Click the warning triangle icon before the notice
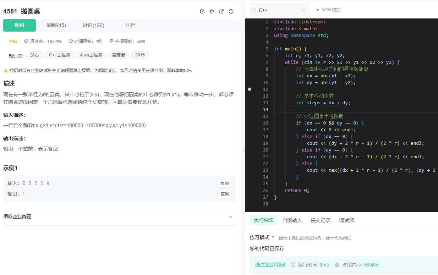The height and width of the screenshot is (275, 438). coord(6,71)
